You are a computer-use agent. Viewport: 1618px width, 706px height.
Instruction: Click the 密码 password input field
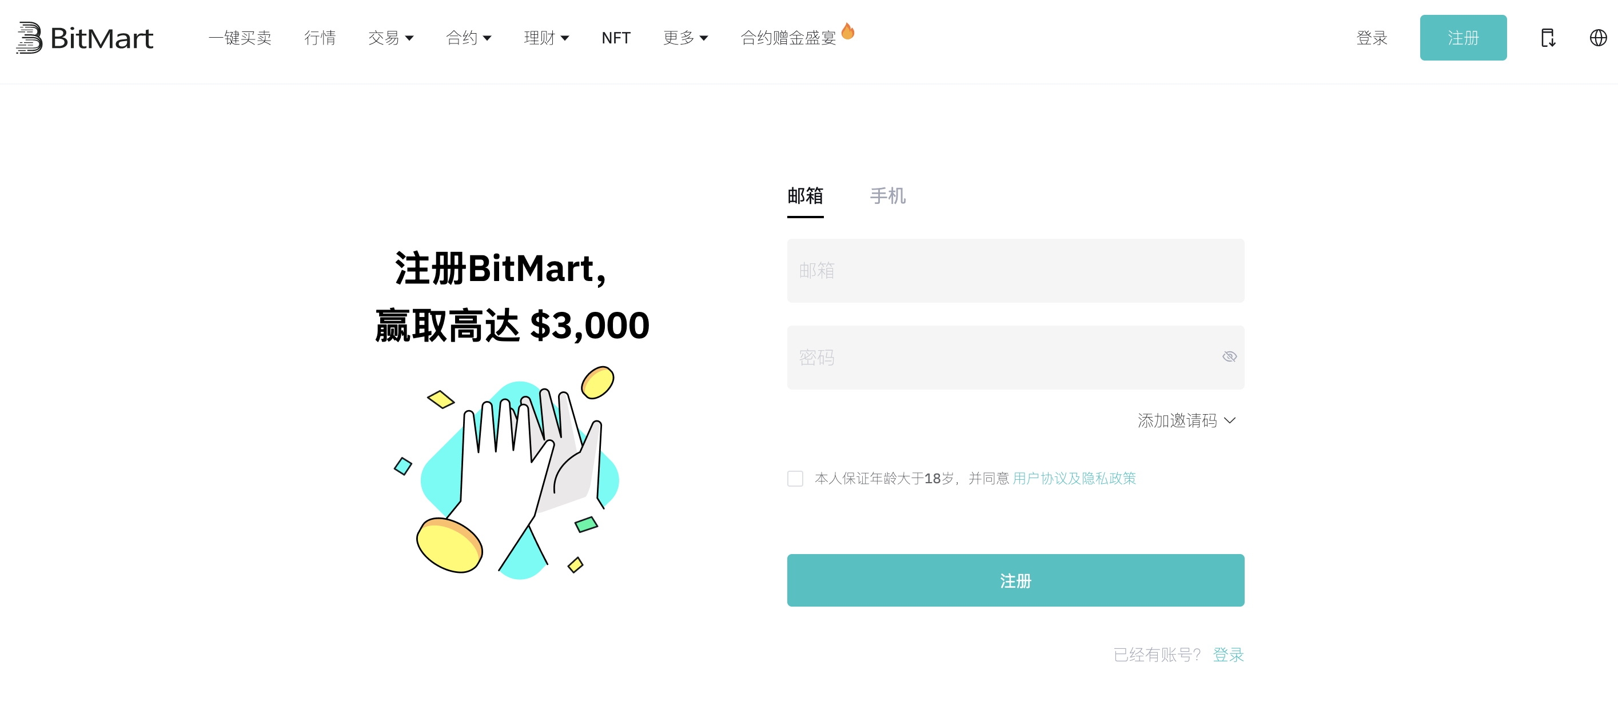[x=999, y=357]
